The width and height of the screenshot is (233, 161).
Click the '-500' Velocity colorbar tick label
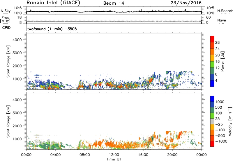tap(220, 135)
